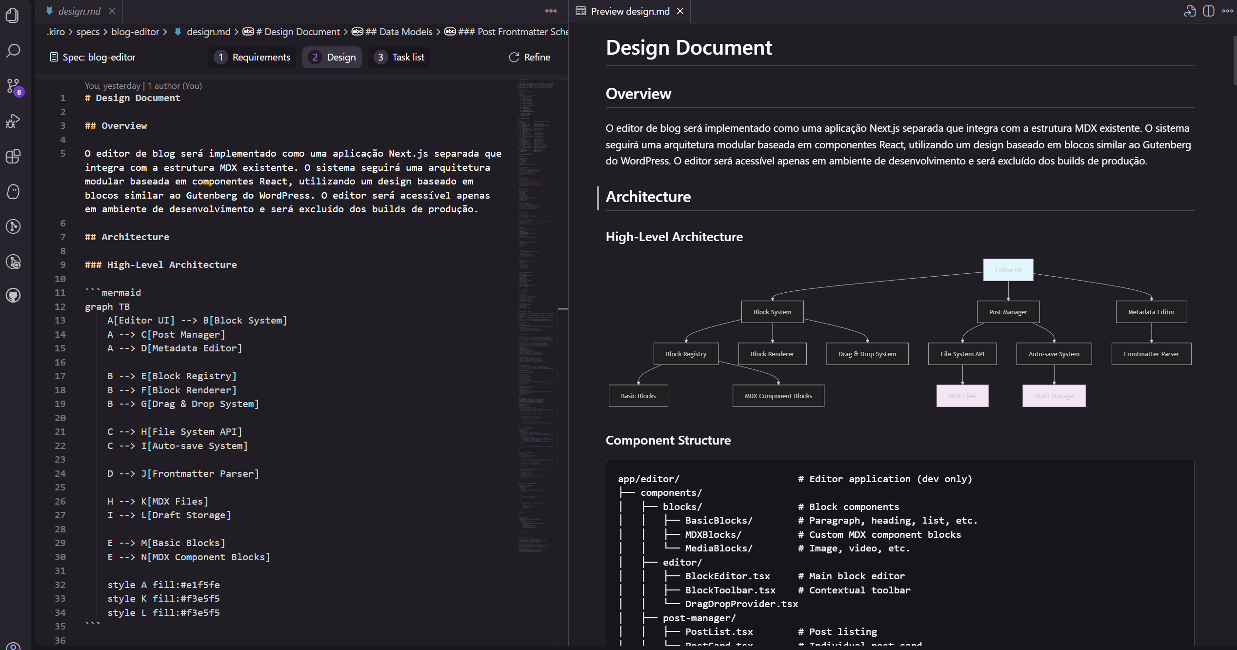Open more actions menu for preview pane
Image resolution: width=1237 pixels, height=650 pixels.
pos(1228,11)
